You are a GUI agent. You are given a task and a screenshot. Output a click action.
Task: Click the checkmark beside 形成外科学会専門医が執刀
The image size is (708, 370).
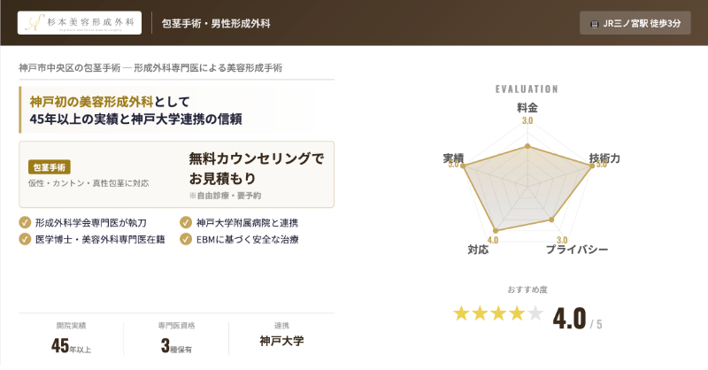click(x=25, y=222)
